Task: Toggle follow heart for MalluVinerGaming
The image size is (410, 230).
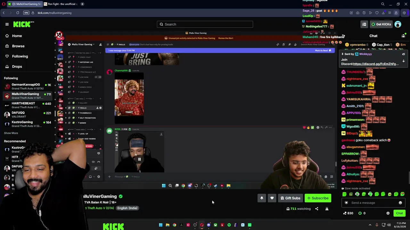Action: click(272, 198)
